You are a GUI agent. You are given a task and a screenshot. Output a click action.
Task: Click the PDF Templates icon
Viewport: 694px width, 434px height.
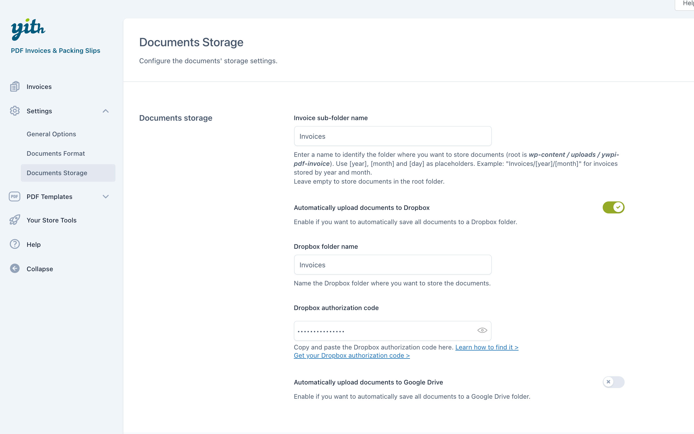coord(15,197)
